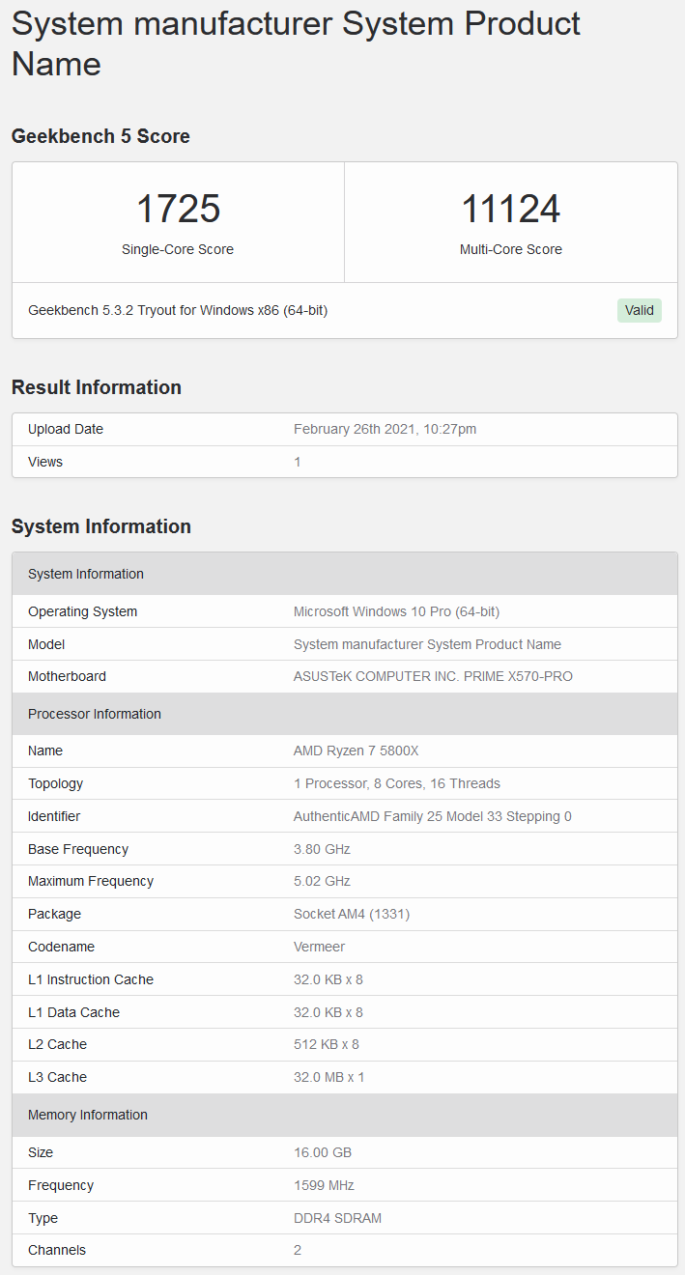Select package value 'Socket AM4 (1331)'
Viewport: 685px width, 1275px height.
point(352,914)
